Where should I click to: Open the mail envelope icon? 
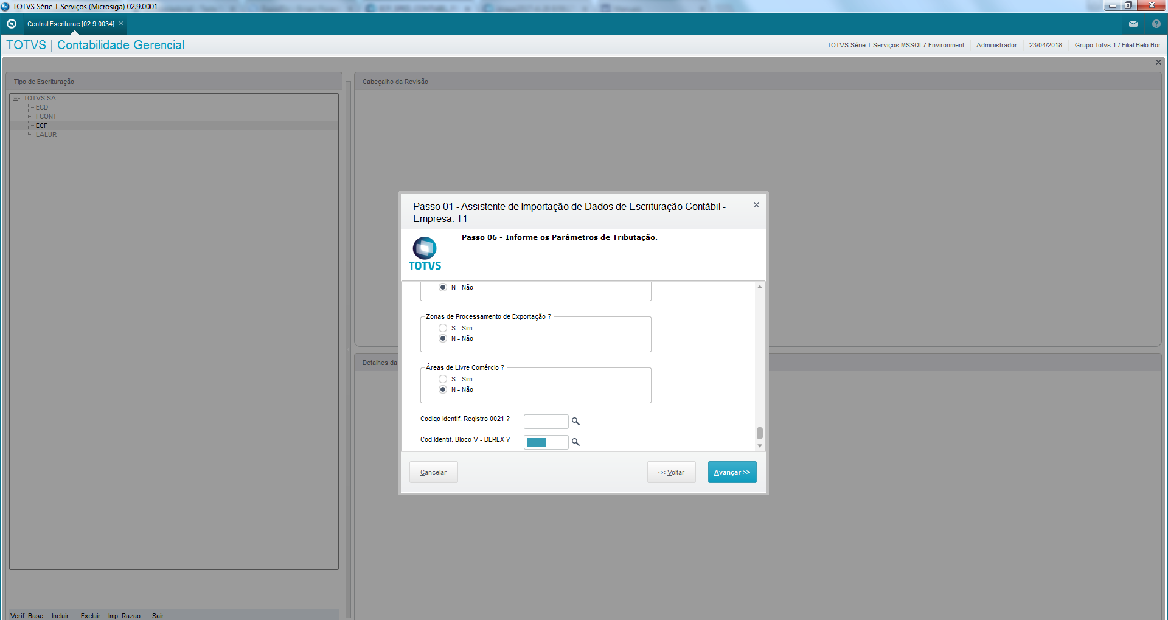pos(1133,24)
